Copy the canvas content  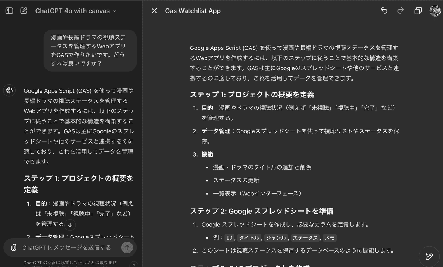point(418,11)
